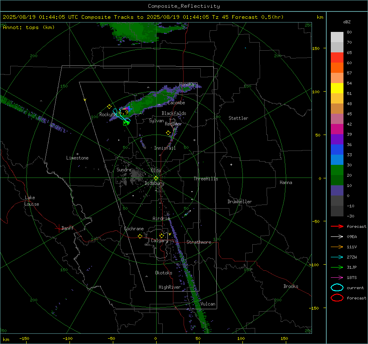
Task: Click the Stettler label
Action: 238,118
